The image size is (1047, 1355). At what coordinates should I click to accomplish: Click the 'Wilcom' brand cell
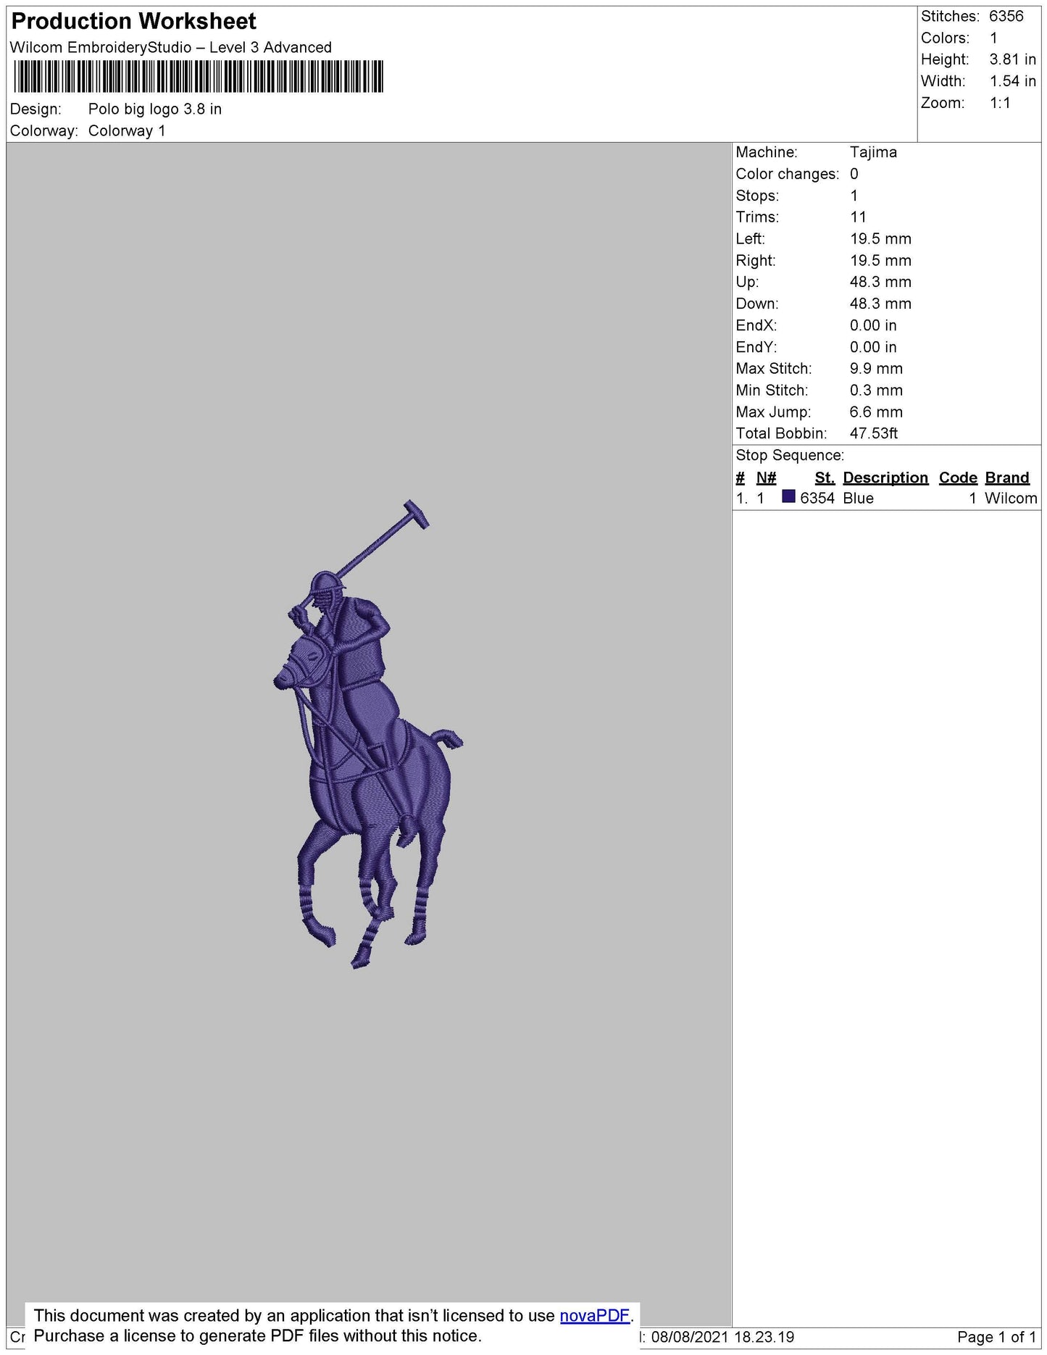pyautogui.click(x=1011, y=499)
